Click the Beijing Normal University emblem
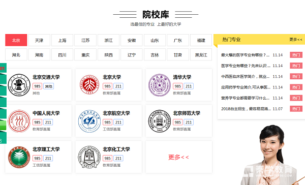This screenshot has height=185, width=305. 160,121
